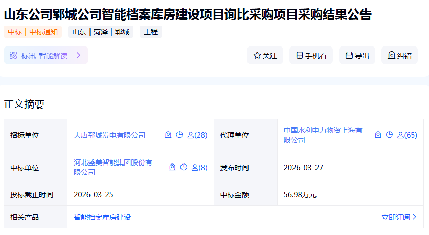Image resolution: width=429 pixels, height=235 pixels.
Task: Click the 中标｜中标通知 tag
Action: point(33,32)
